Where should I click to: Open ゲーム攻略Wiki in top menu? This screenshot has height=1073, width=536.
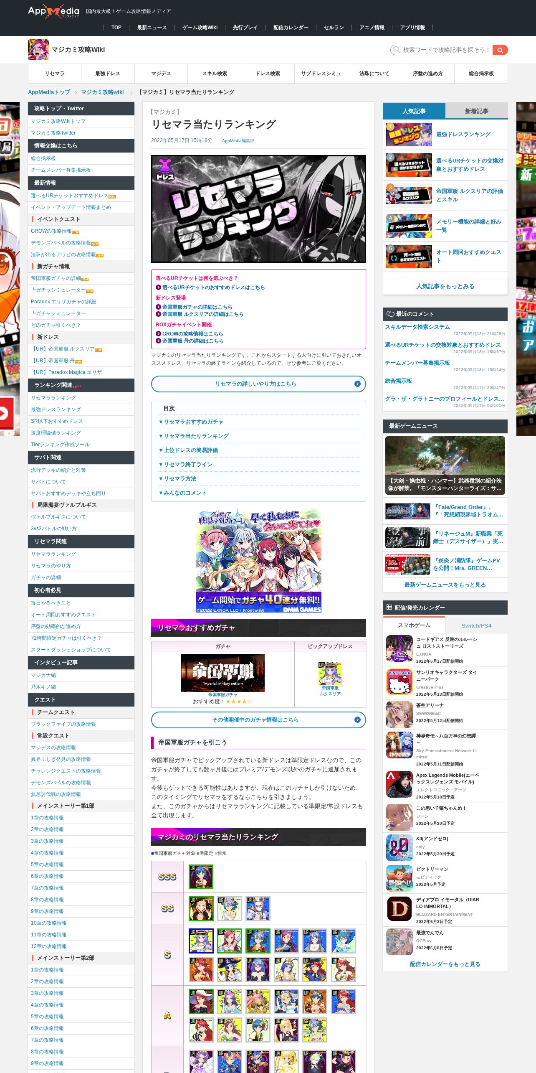click(x=200, y=28)
